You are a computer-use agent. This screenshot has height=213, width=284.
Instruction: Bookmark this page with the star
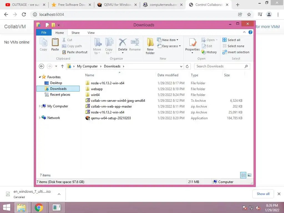(x=249, y=14)
